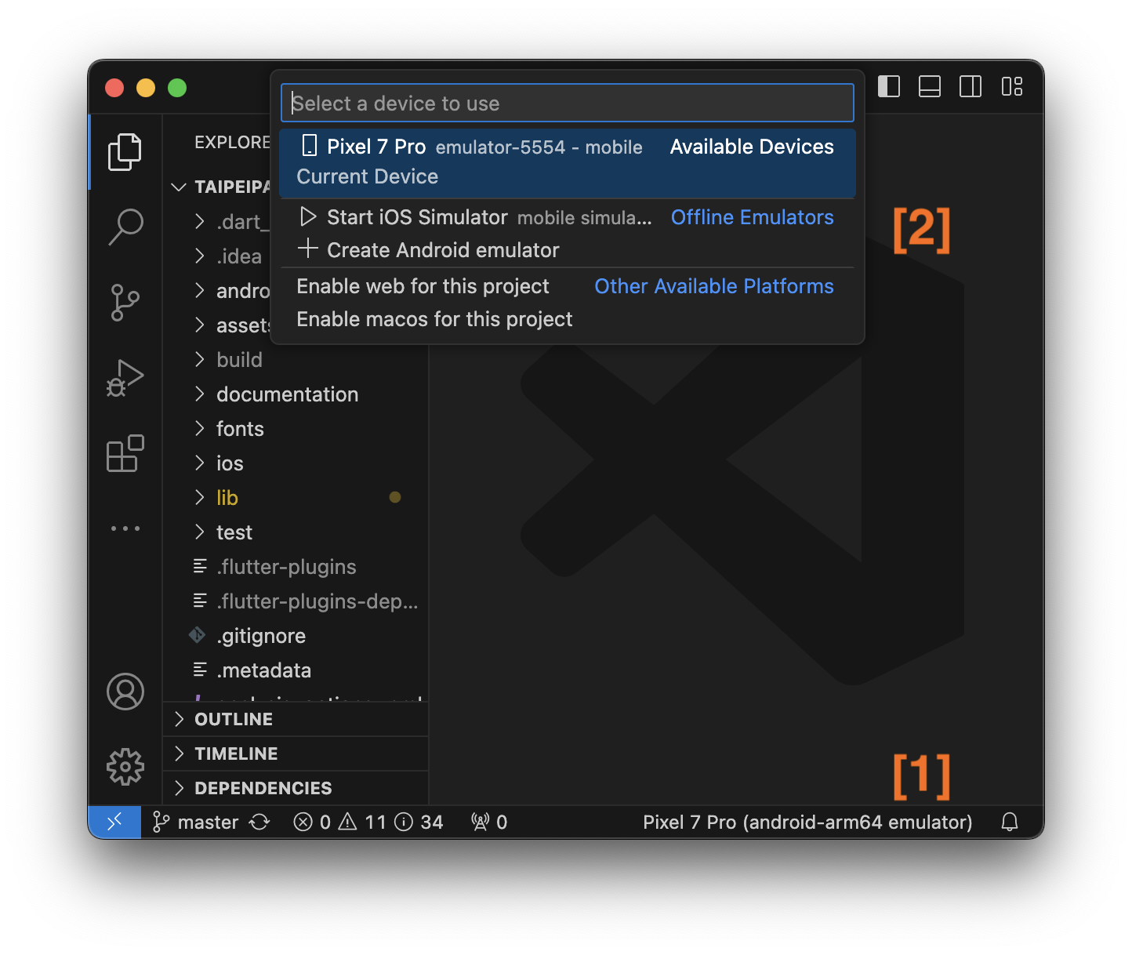Open the Accounts icon
The image size is (1132, 955).
point(125,692)
